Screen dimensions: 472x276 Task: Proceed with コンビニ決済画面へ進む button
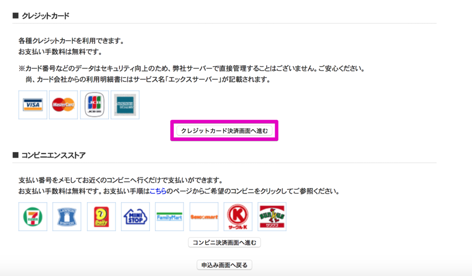[x=224, y=242]
